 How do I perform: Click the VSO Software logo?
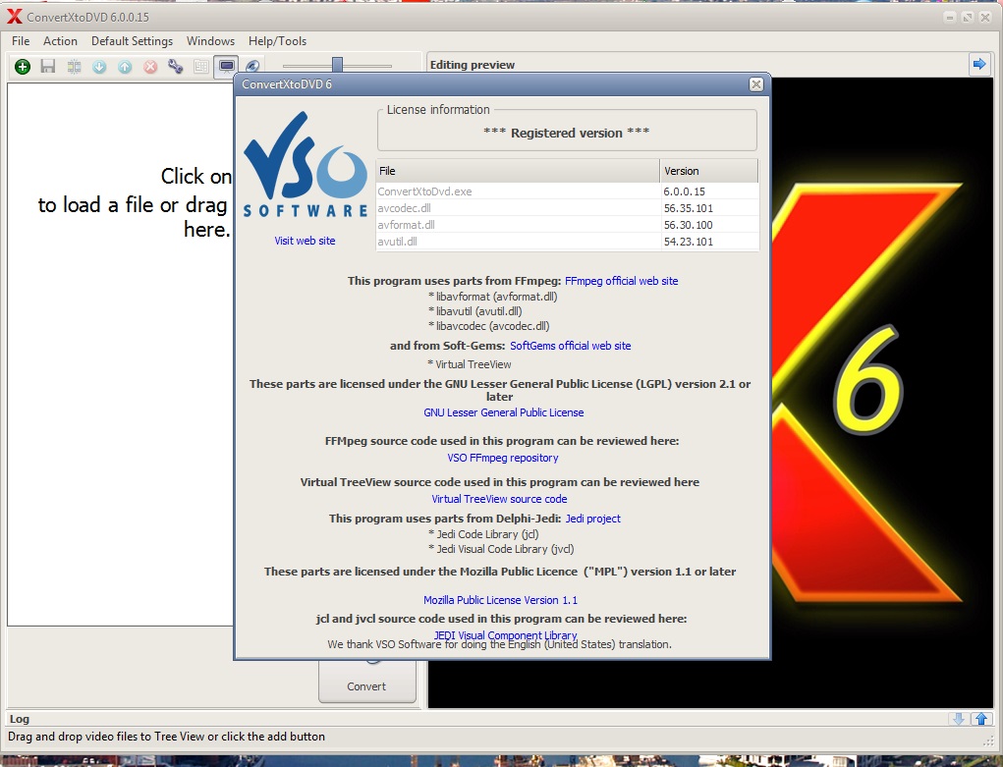306,165
